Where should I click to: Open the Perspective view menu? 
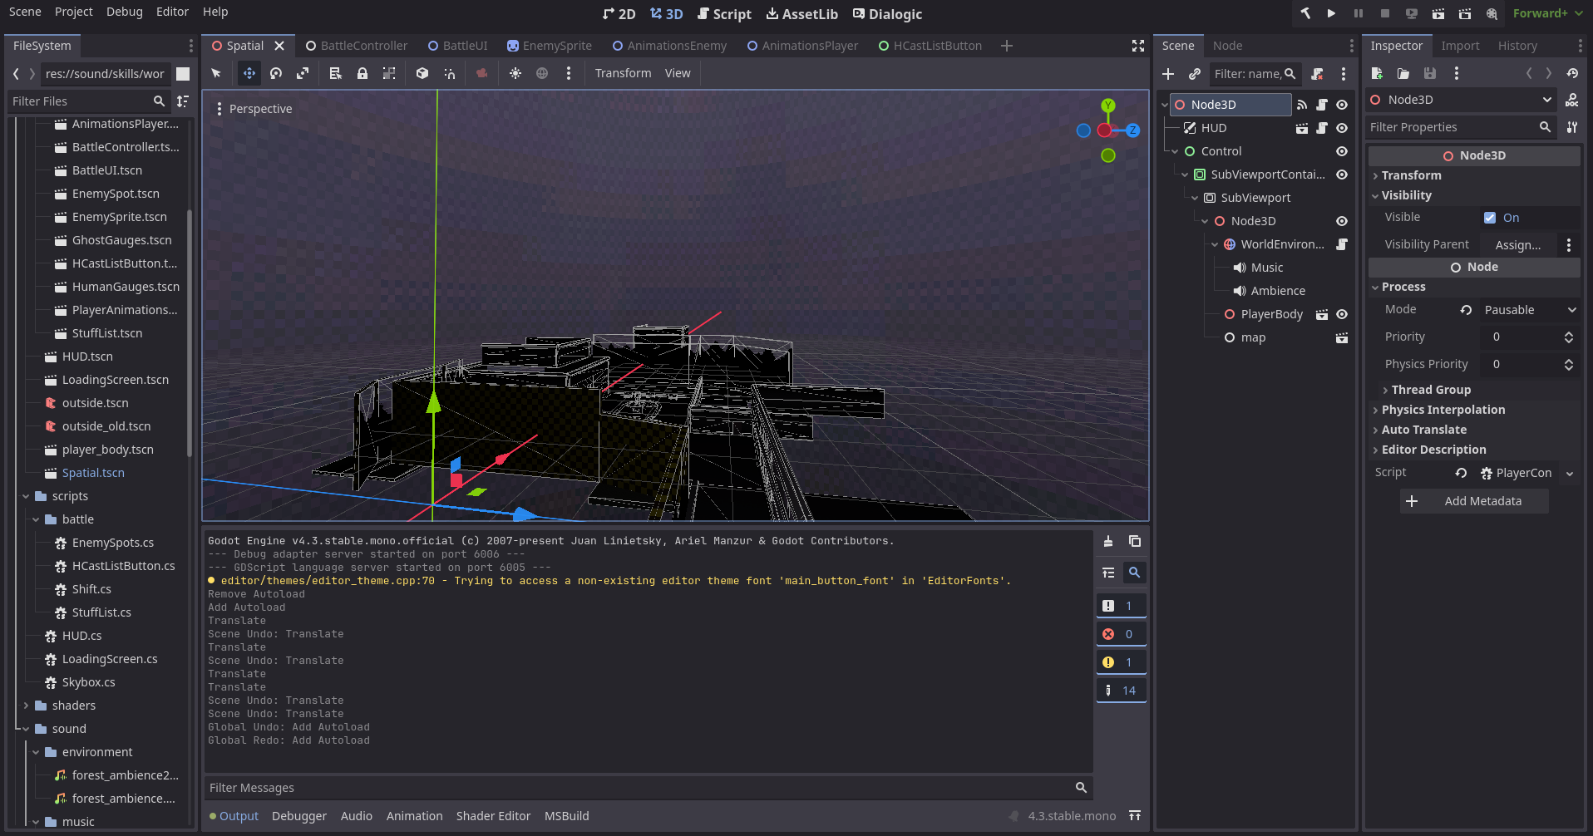pyautogui.click(x=254, y=109)
